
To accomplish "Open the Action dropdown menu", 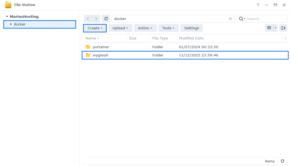I will pos(145,28).
